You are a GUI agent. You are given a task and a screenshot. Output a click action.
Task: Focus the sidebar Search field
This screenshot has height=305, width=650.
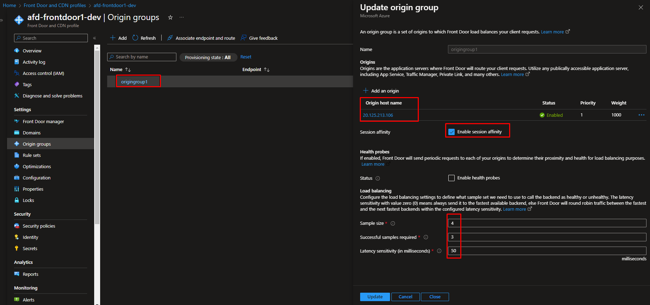pyautogui.click(x=51, y=38)
